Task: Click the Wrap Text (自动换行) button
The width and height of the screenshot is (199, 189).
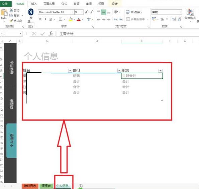Action: point(134,12)
